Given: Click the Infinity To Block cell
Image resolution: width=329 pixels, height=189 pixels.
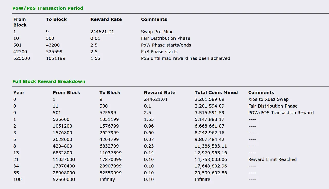Looking at the screenshot, I should [x=107, y=179].
